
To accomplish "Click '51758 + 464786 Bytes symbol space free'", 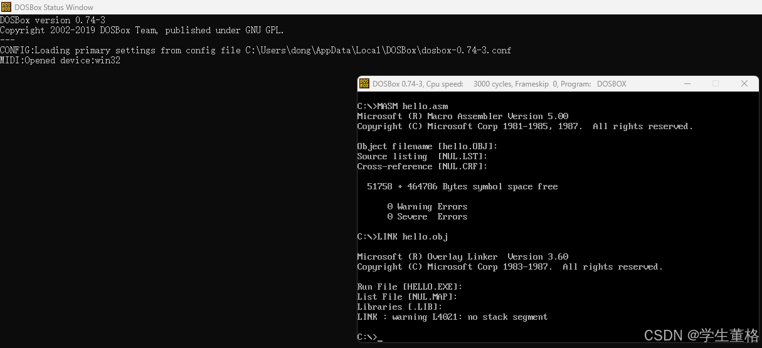I will (x=462, y=187).
